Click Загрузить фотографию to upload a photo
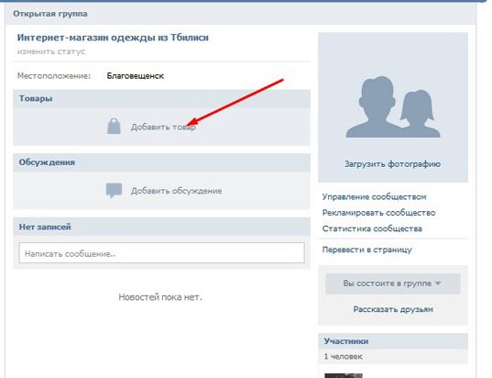This screenshot has height=378, width=492. pos(392,164)
